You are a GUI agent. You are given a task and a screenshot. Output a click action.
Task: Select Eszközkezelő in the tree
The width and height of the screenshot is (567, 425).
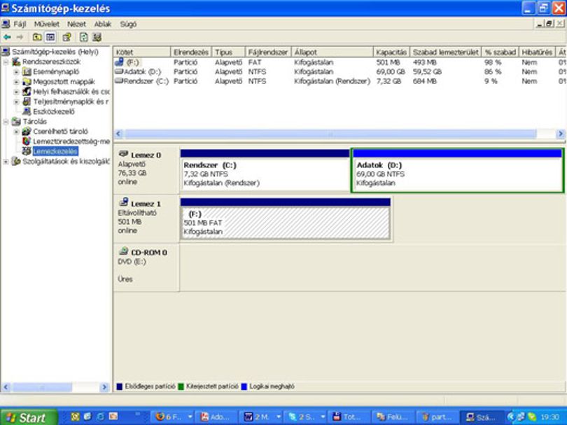(x=53, y=111)
